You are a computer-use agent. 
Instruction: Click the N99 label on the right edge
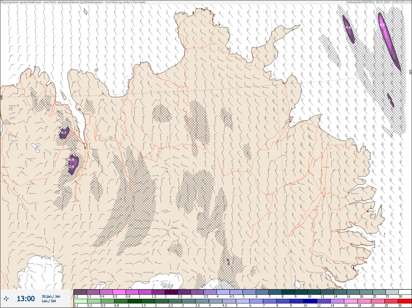click(x=410, y=72)
